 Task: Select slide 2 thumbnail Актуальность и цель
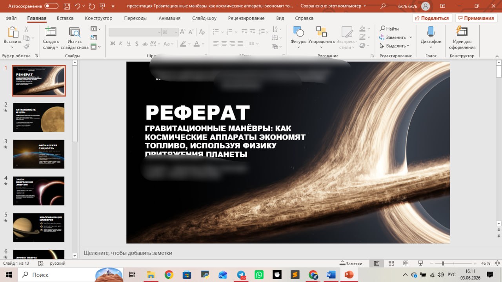point(39,117)
